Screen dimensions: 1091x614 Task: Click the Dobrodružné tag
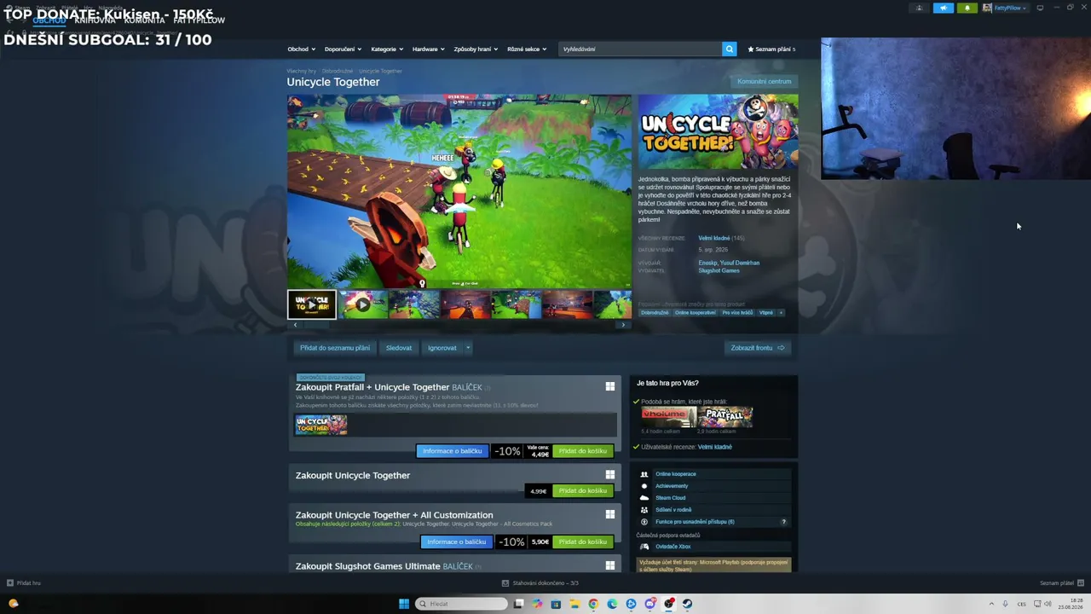pos(655,313)
